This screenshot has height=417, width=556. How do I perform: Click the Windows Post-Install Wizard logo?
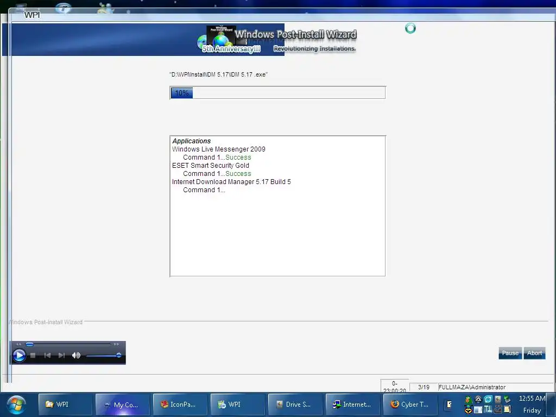click(x=276, y=40)
